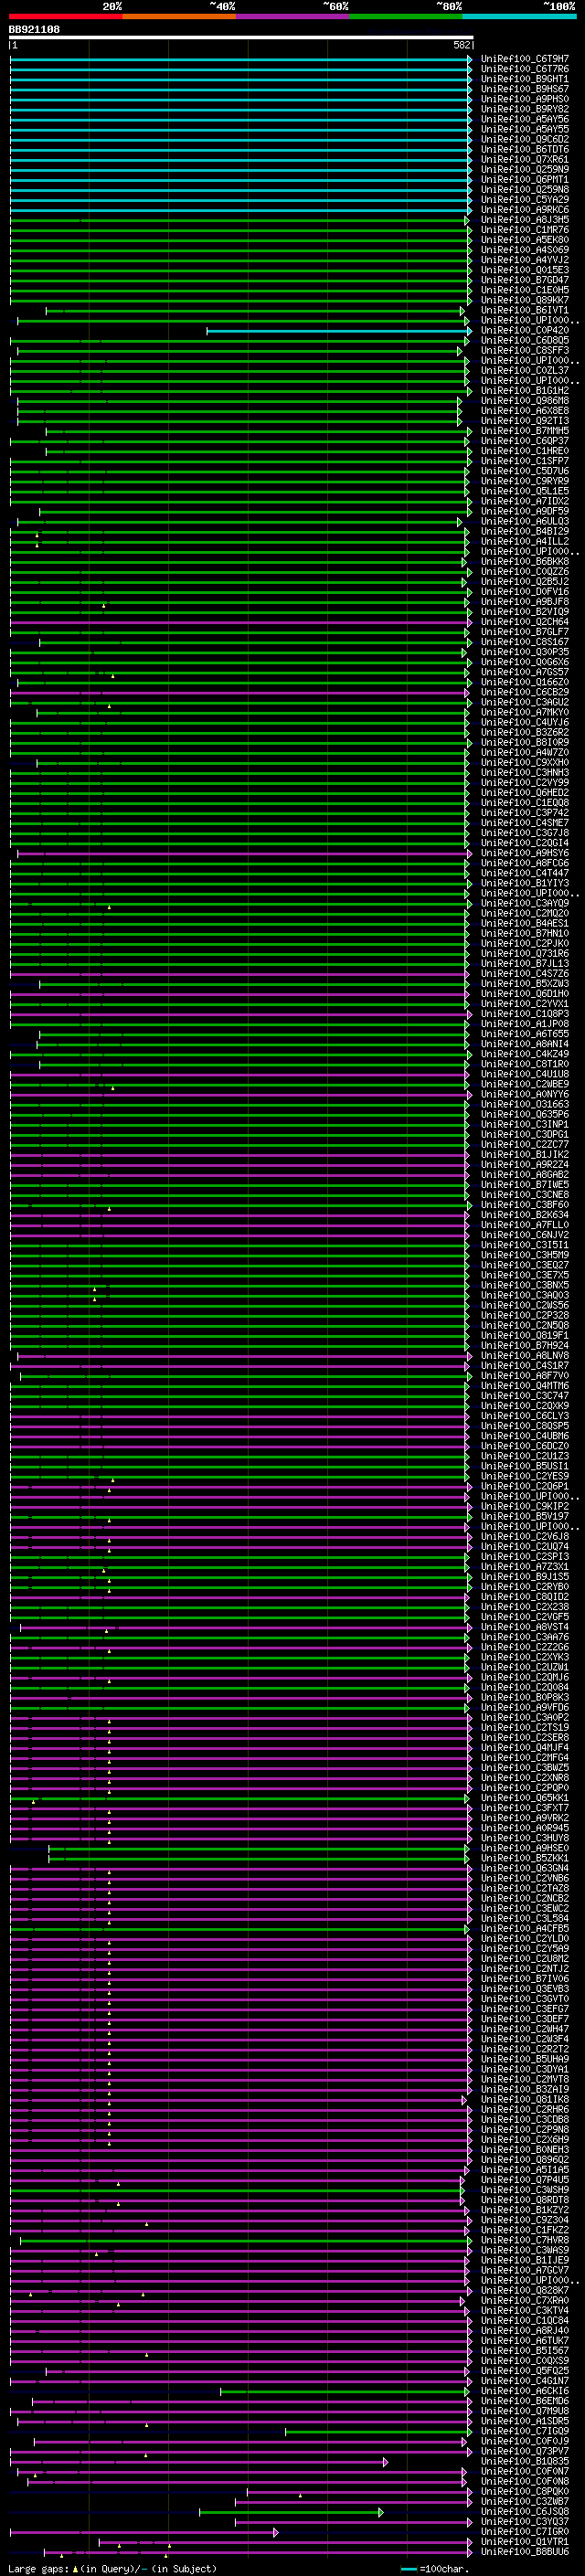Select the BB921108 query label

[34, 29]
